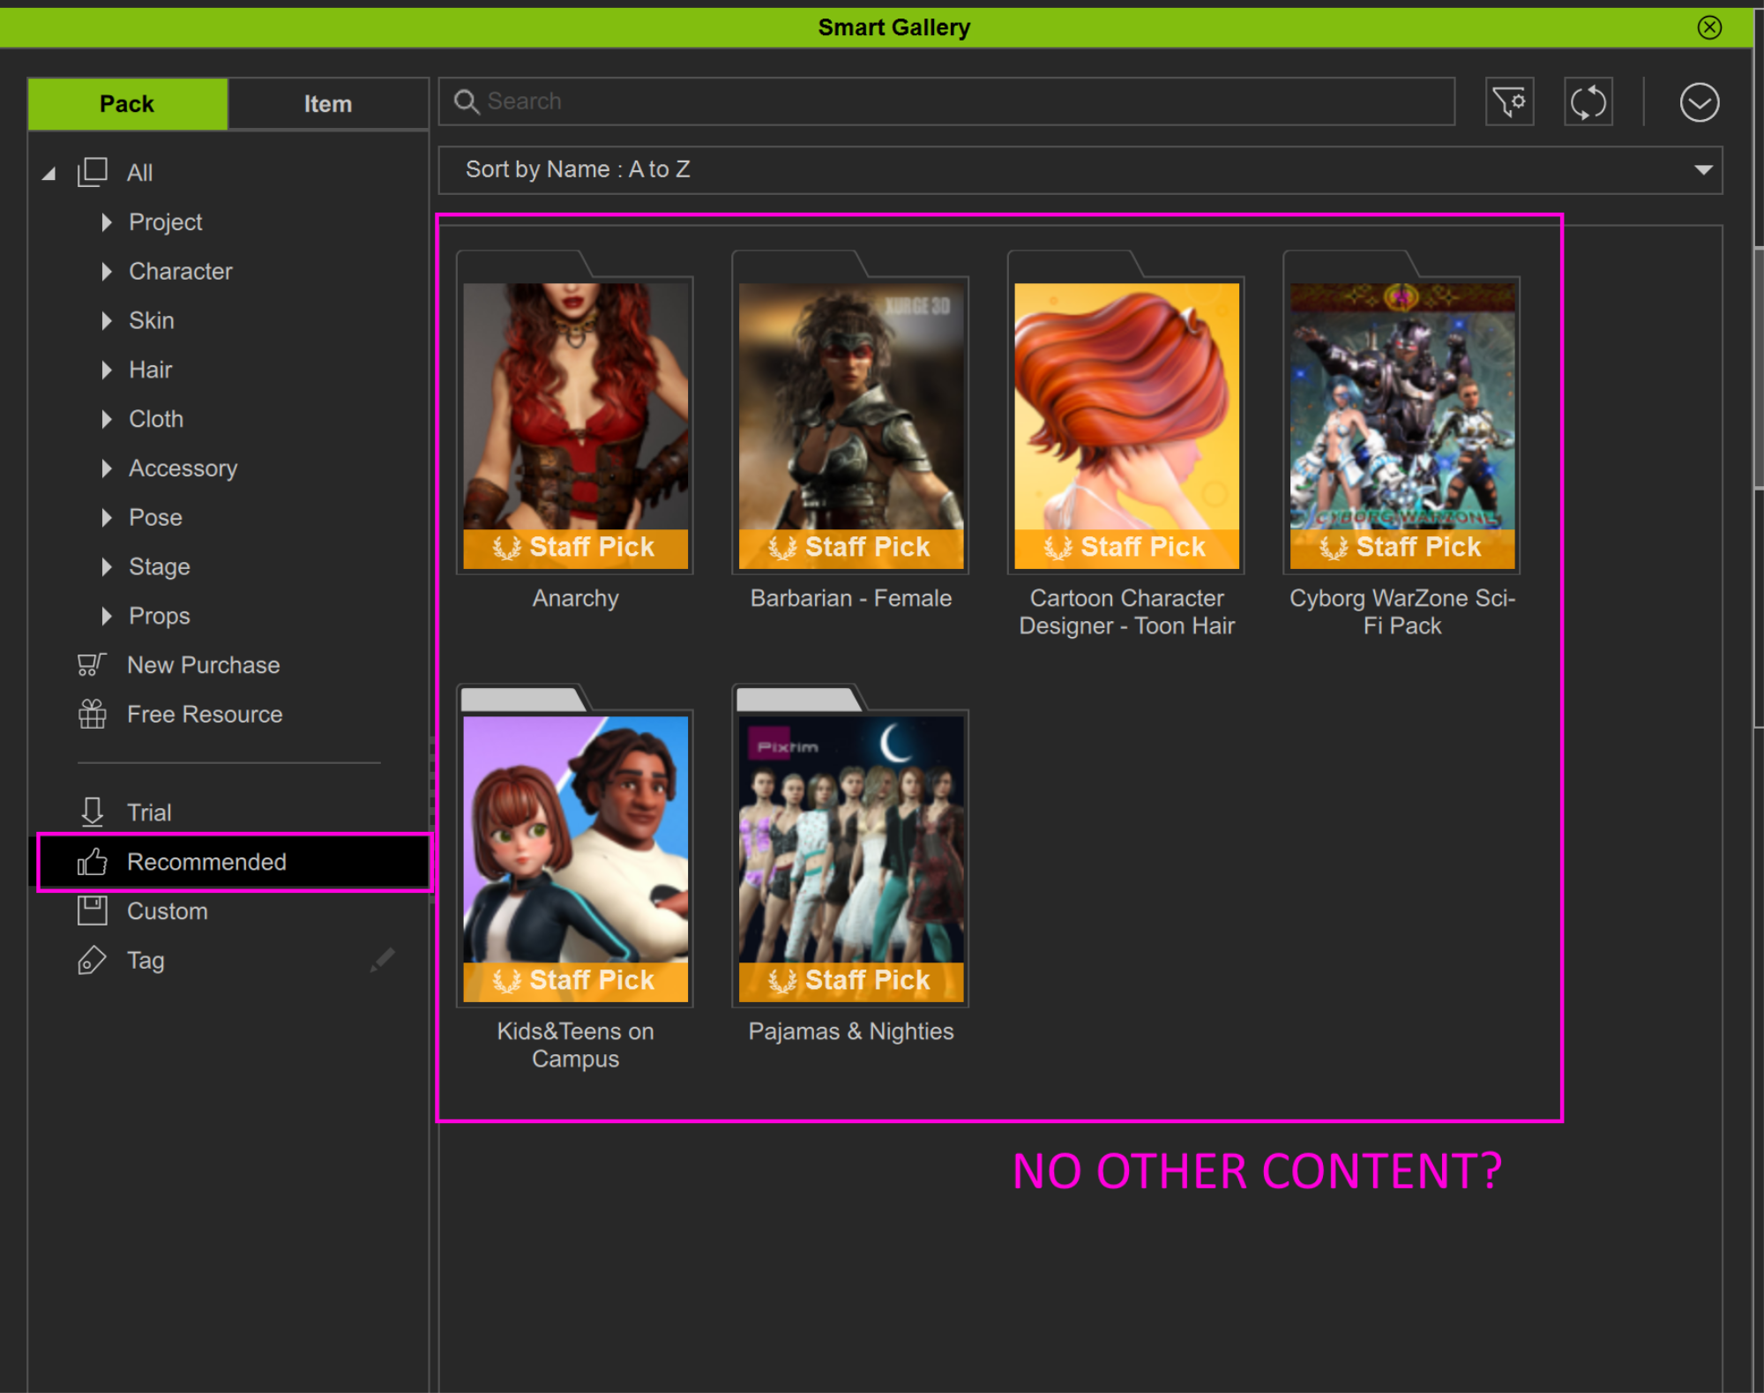The width and height of the screenshot is (1764, 1393).
Task: Expand the Hair category
Action: [x=107, y=371]
